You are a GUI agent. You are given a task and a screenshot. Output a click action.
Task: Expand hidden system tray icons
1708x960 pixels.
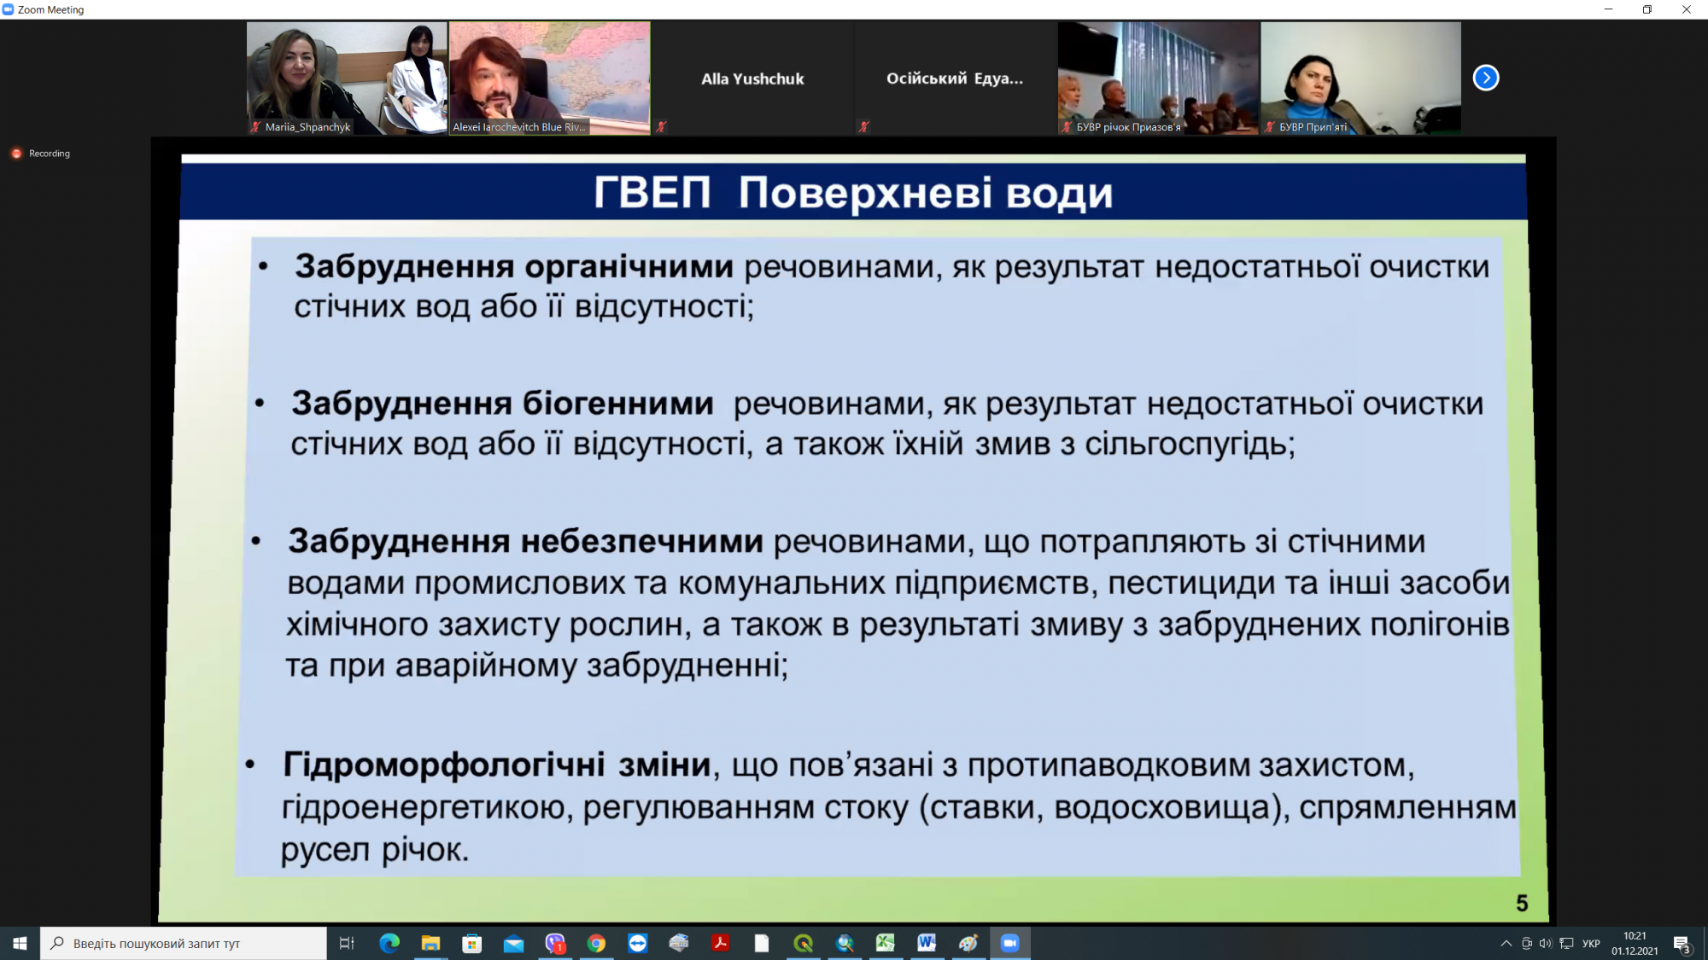1506,943
